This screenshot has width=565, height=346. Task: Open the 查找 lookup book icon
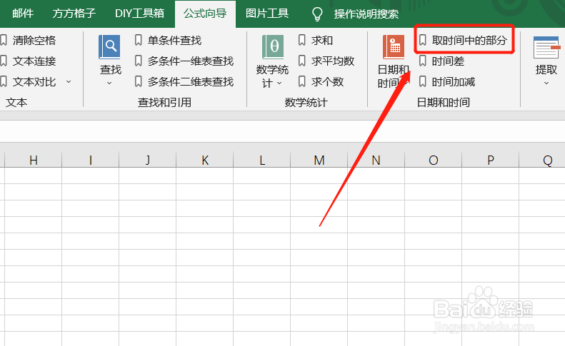[x=109, y=47]
